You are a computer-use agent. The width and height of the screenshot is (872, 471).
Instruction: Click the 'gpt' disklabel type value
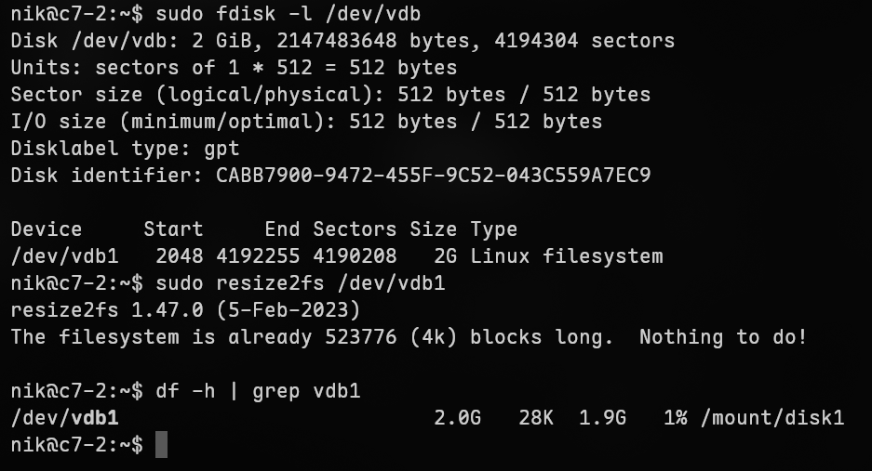pyautogui.click(x=221, y=149)
